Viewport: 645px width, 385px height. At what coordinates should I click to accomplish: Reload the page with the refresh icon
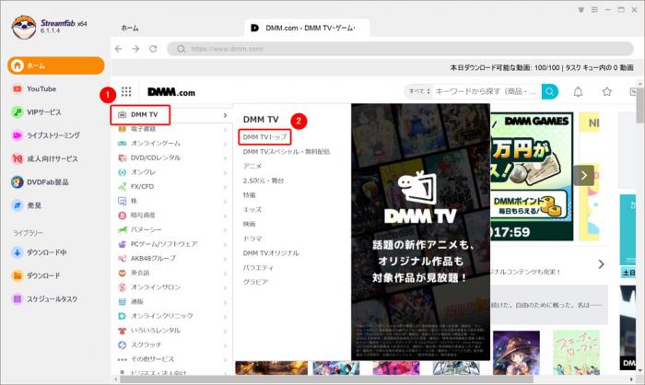pos(153,49)
